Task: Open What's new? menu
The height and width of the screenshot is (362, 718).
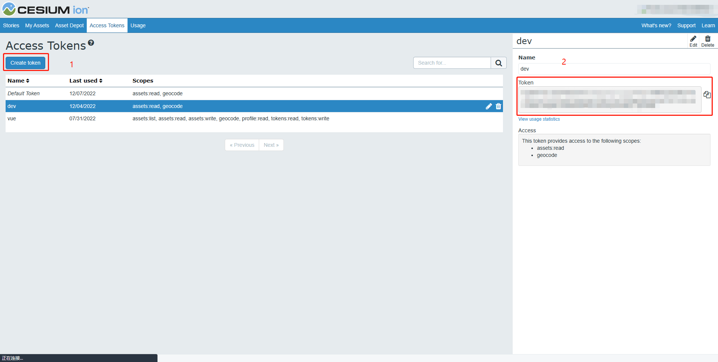Action: [x=656, y=25]
